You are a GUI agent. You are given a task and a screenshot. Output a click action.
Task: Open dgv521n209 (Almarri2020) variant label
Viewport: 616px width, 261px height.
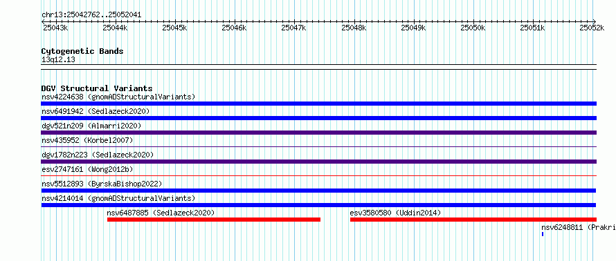91,126
